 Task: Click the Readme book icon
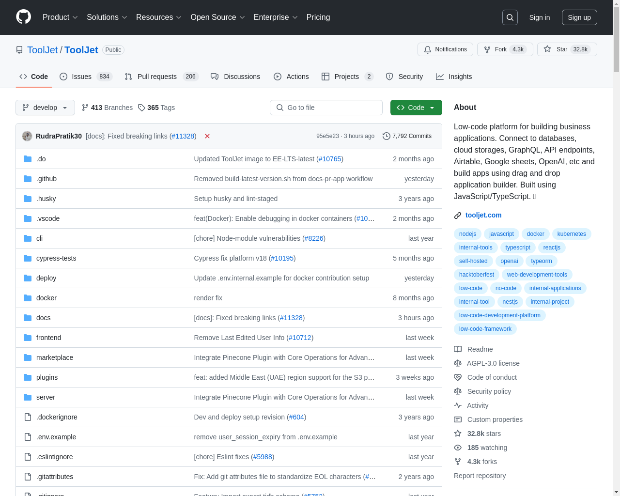tap(458, 349)
